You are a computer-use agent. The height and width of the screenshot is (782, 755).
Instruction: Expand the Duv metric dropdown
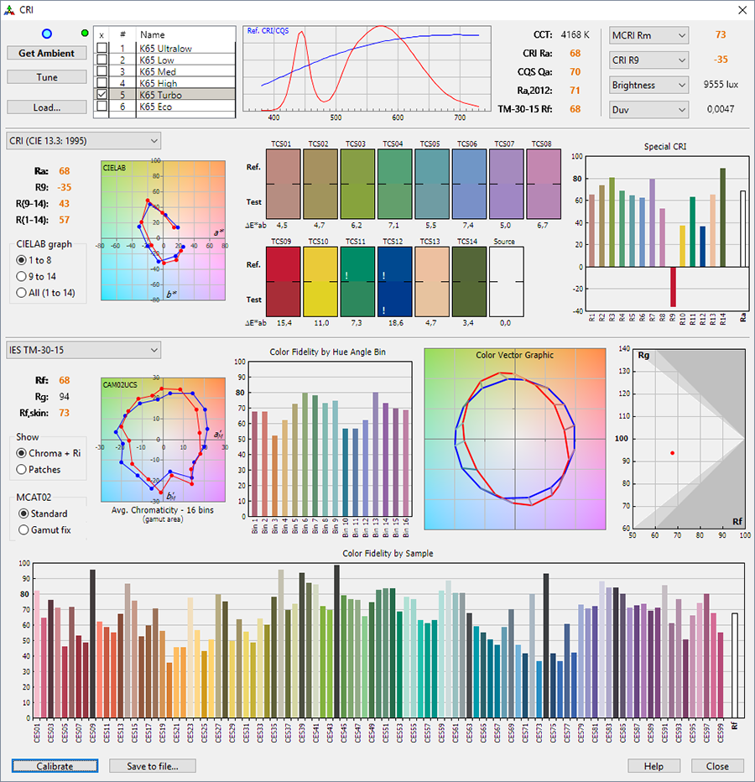coord(648,109)
